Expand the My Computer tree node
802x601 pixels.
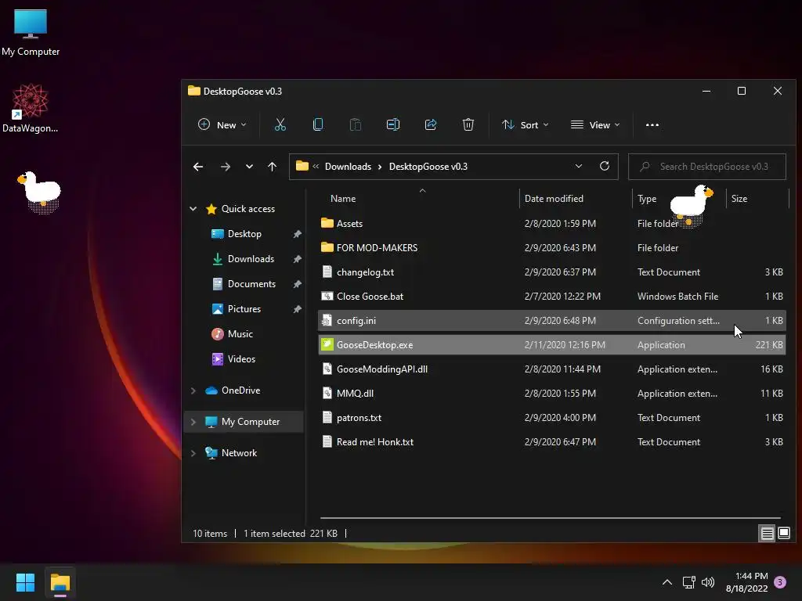pyautogui.click(x=193, y=422)
